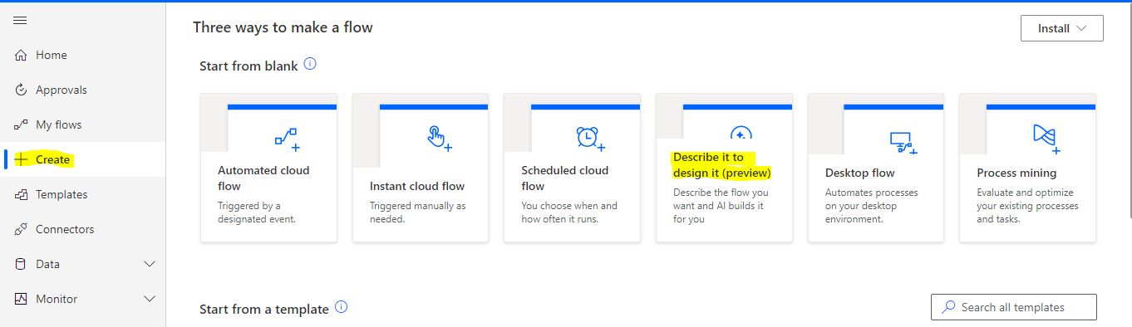Viewport: 1132px width, 327px height.
Task: Click info icon beside Start from blank
Action: [x=310, y=64]
